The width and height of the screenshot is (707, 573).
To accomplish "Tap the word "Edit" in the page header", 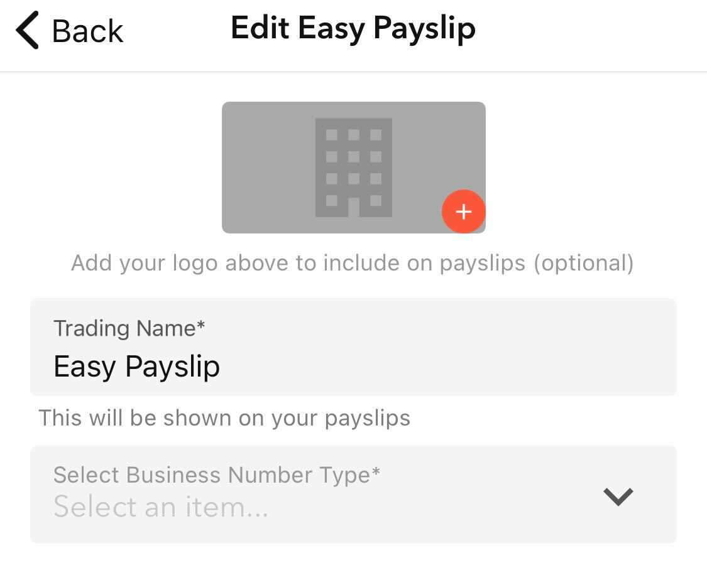I will point(260,29).
